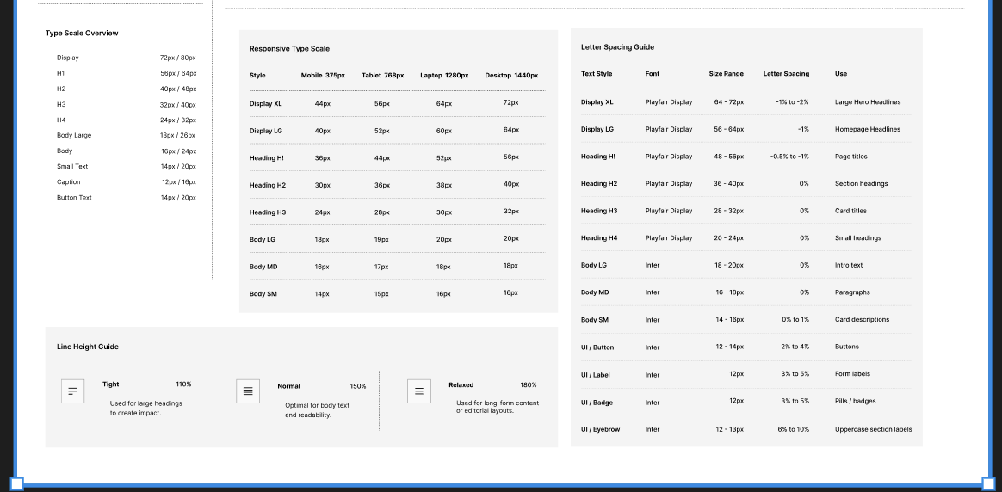Select "Uppercase section labels" use text

coord(873,429)
